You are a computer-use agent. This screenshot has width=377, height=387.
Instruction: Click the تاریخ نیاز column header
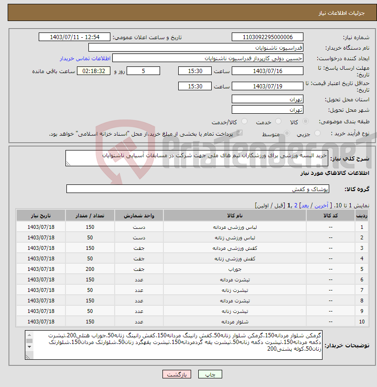click(x=41, y=215)
